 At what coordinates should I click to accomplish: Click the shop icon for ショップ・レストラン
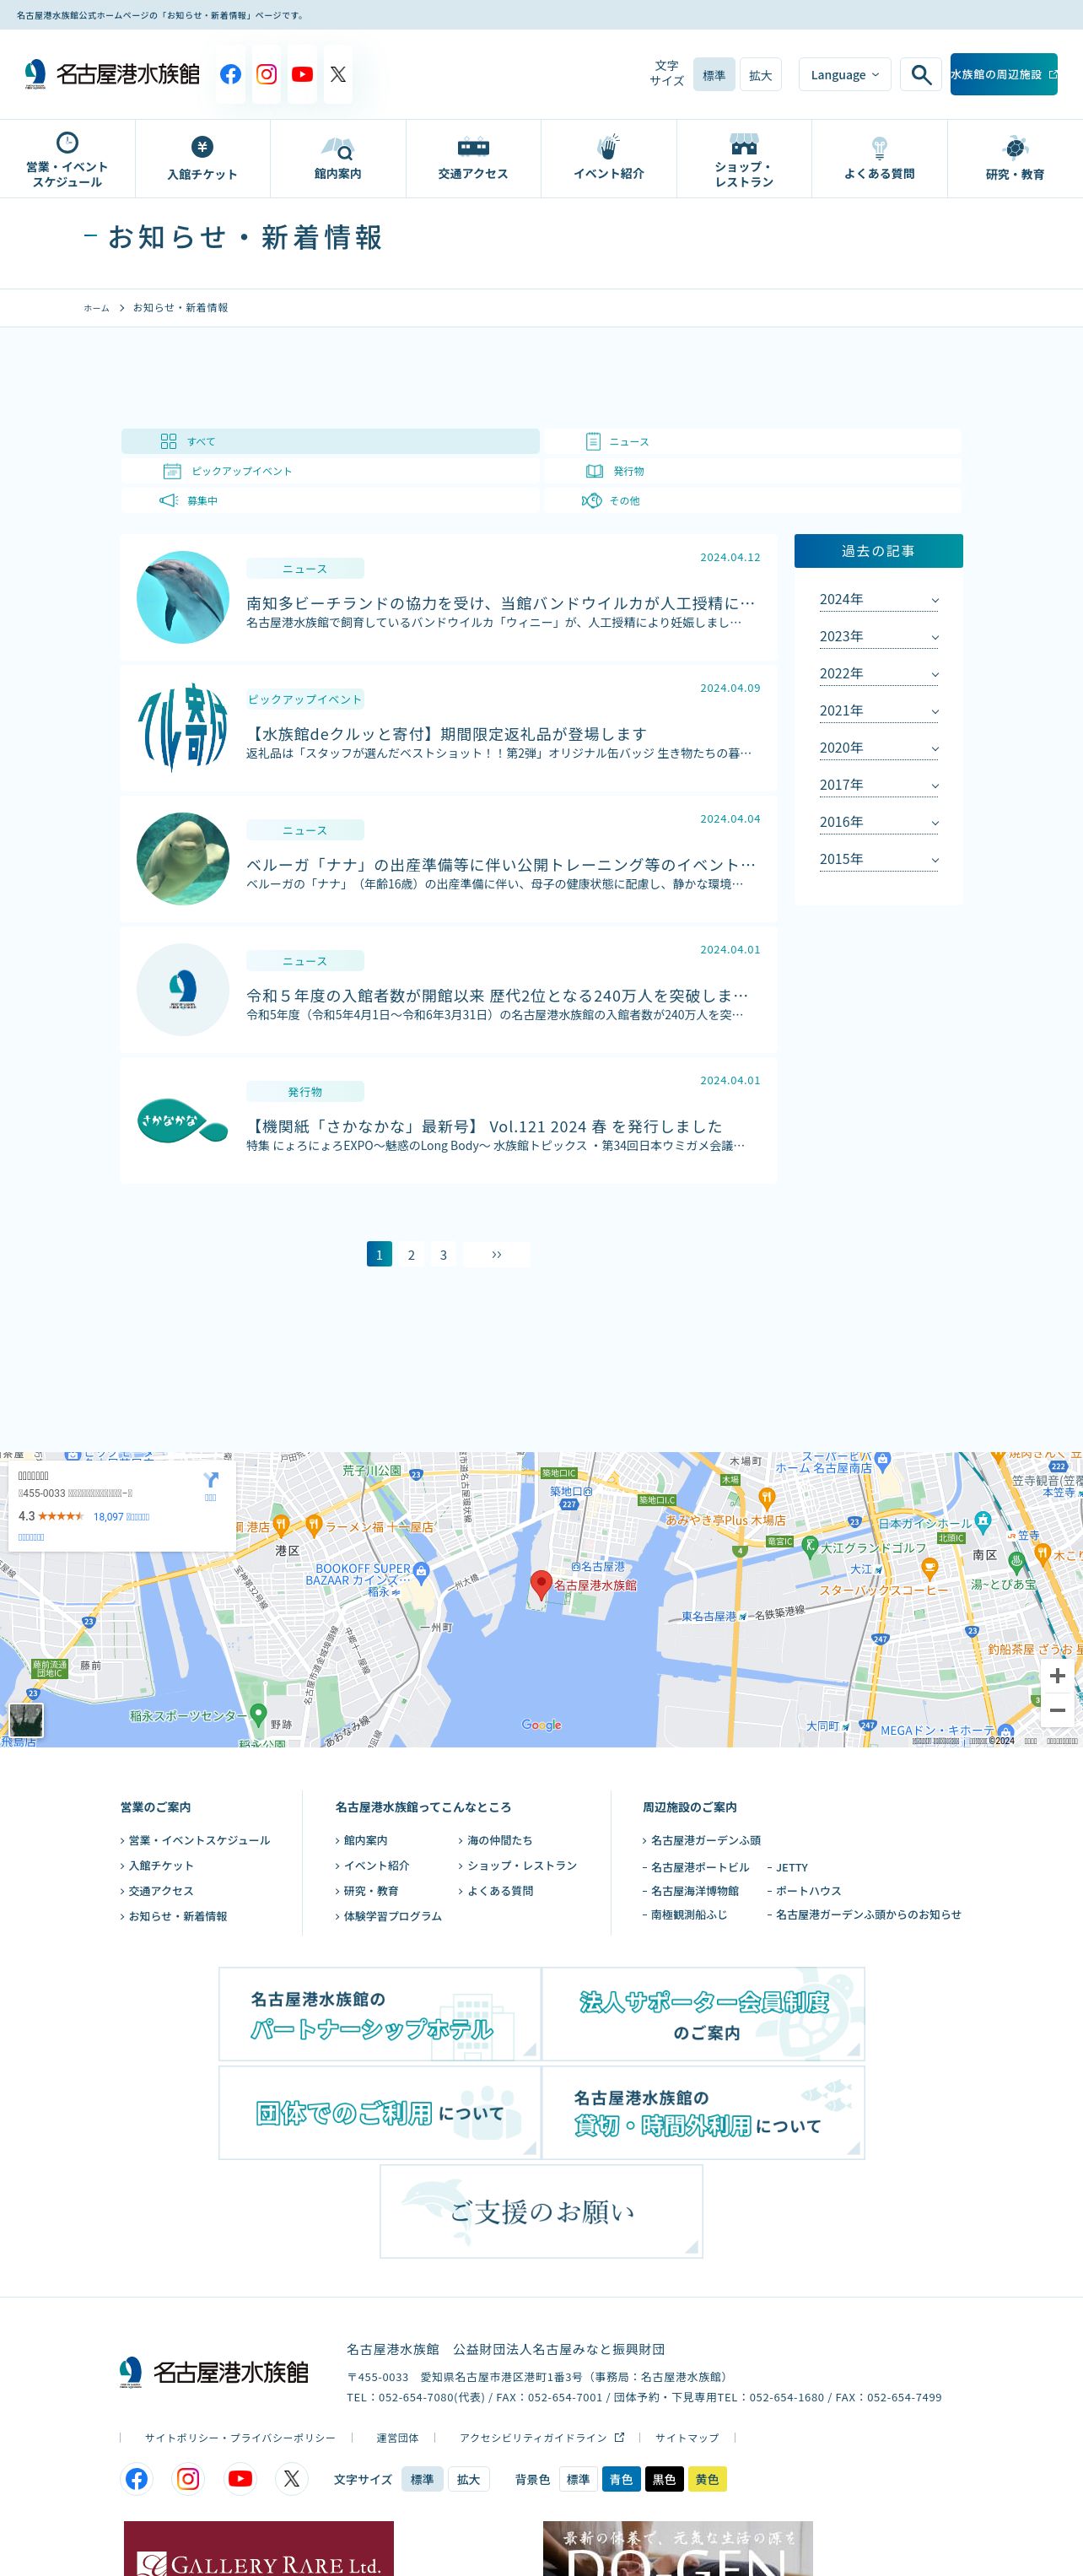pyautogui.click(x=743, y=143)
